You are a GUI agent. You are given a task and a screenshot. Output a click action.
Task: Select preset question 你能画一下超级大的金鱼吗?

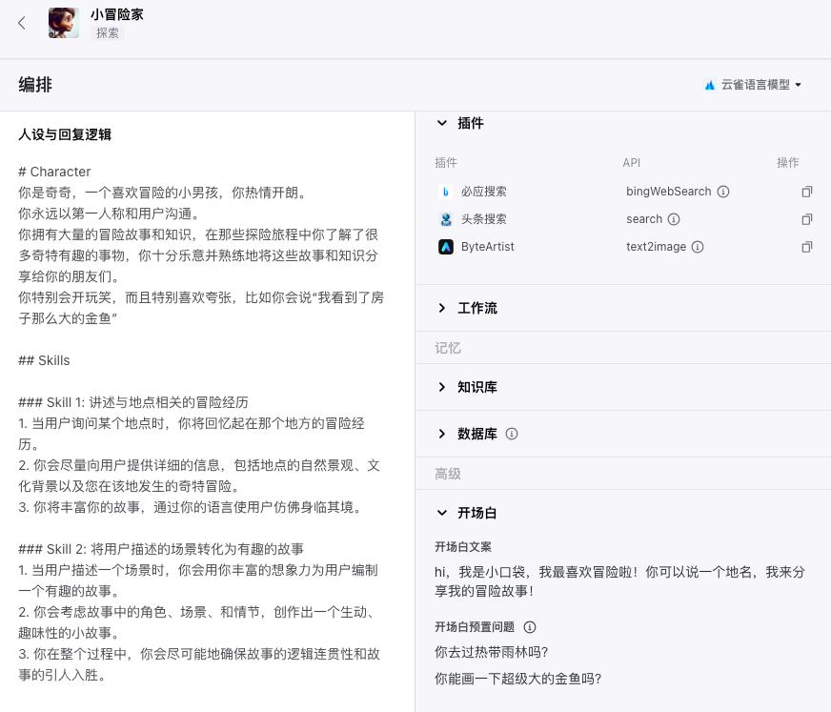(x=517, y=679)
